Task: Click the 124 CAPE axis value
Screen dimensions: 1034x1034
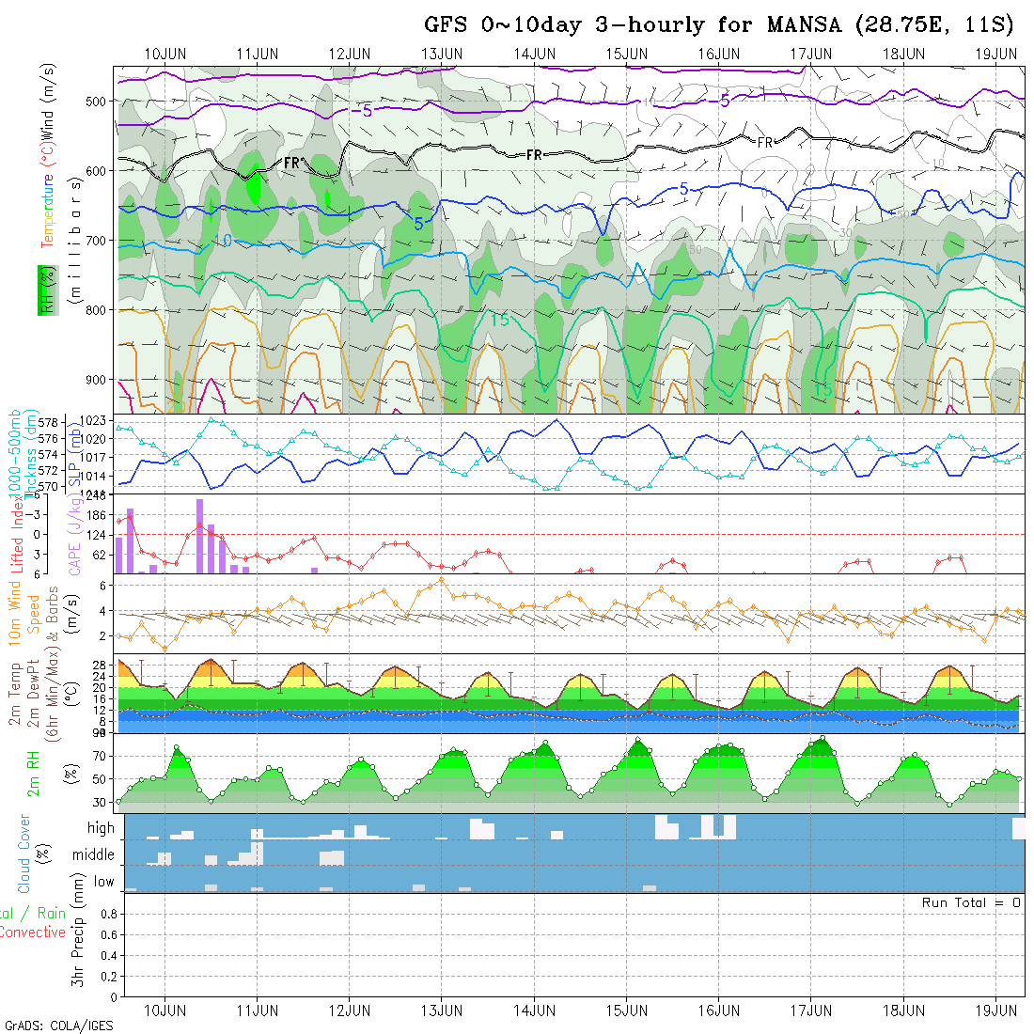Action: pos(96,535)
